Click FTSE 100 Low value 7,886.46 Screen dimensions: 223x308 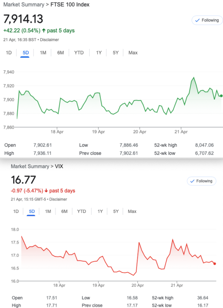[129, 145]
